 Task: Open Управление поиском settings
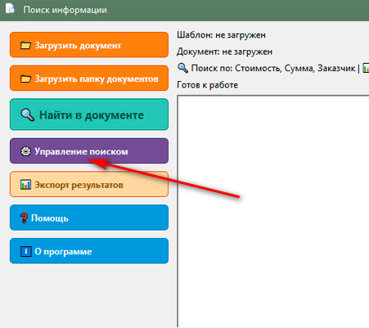(x=89, y=151)
